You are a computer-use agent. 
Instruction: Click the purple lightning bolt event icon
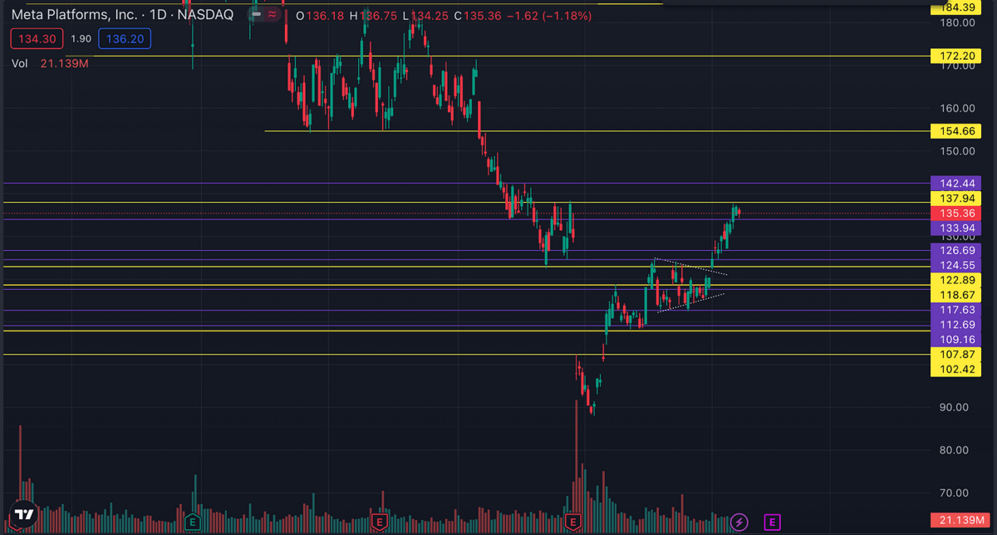click(x=739, y=523)
